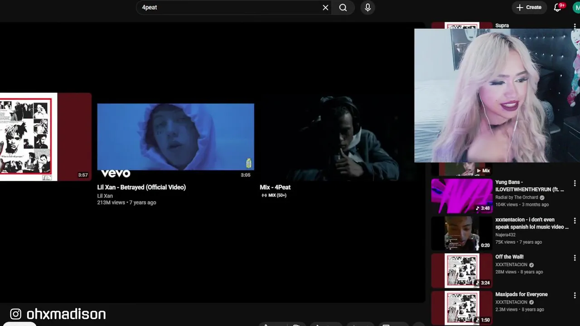This screenshot has height=326, width=580.
Task: Open more options for Maxipads for Everyone
Action: (575, 296)
